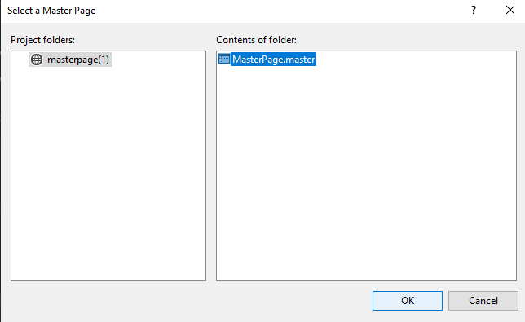525x322 pixels.
Task: Dismiss the dialog with Cancel
Action: tap(483, 301)
